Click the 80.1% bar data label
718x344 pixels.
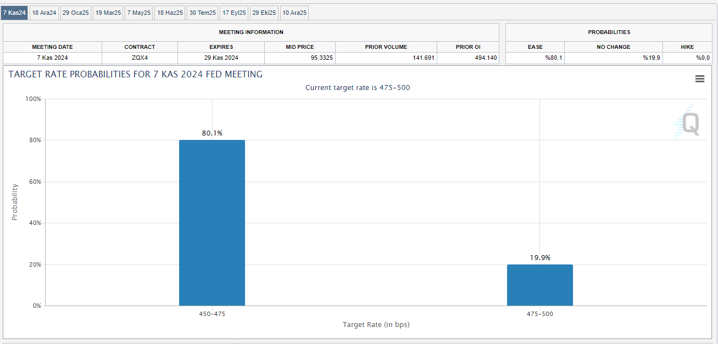(212, 133)
